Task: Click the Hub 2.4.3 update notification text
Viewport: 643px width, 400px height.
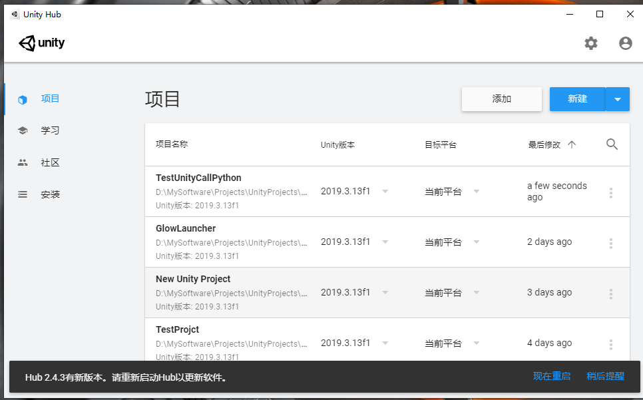Action: tap(127, 377)
